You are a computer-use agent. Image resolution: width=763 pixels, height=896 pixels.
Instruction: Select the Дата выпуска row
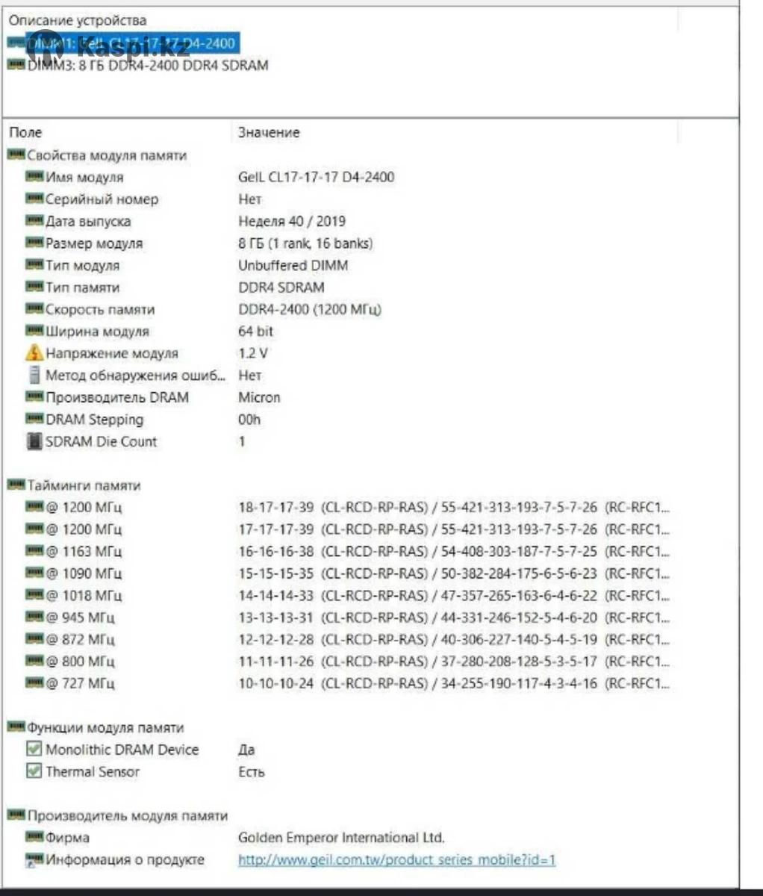(88, 221)
